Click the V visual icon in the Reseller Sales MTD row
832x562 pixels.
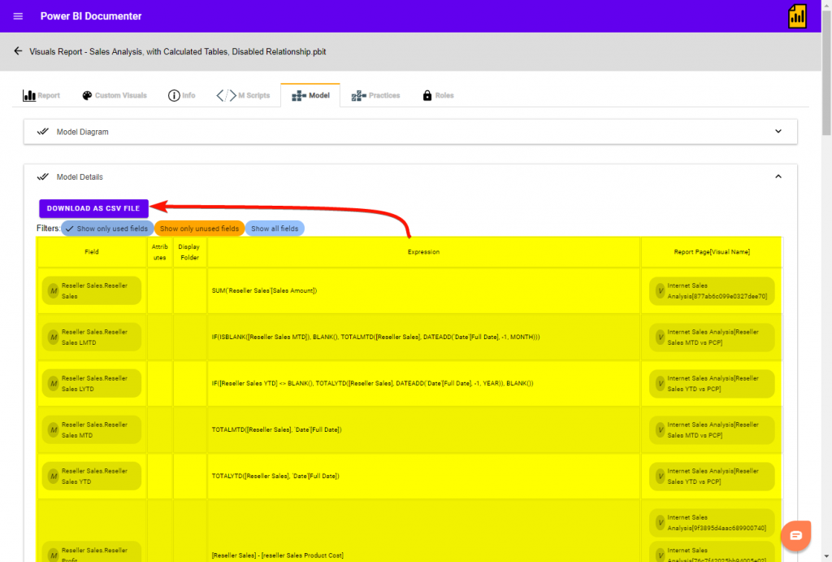[660, 429]
